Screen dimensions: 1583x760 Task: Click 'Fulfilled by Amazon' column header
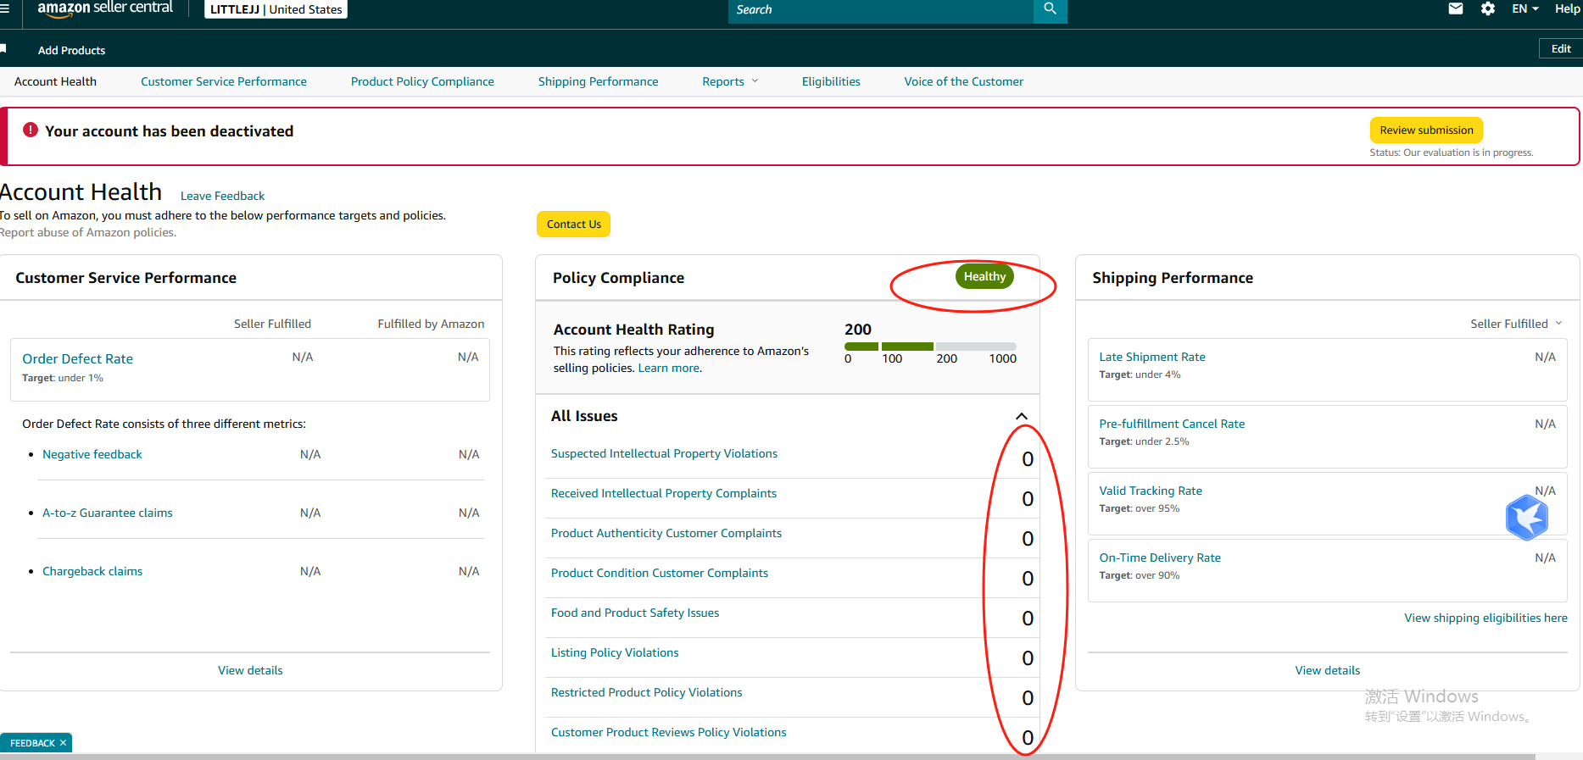pyautogui.click(x=431, y=324)
